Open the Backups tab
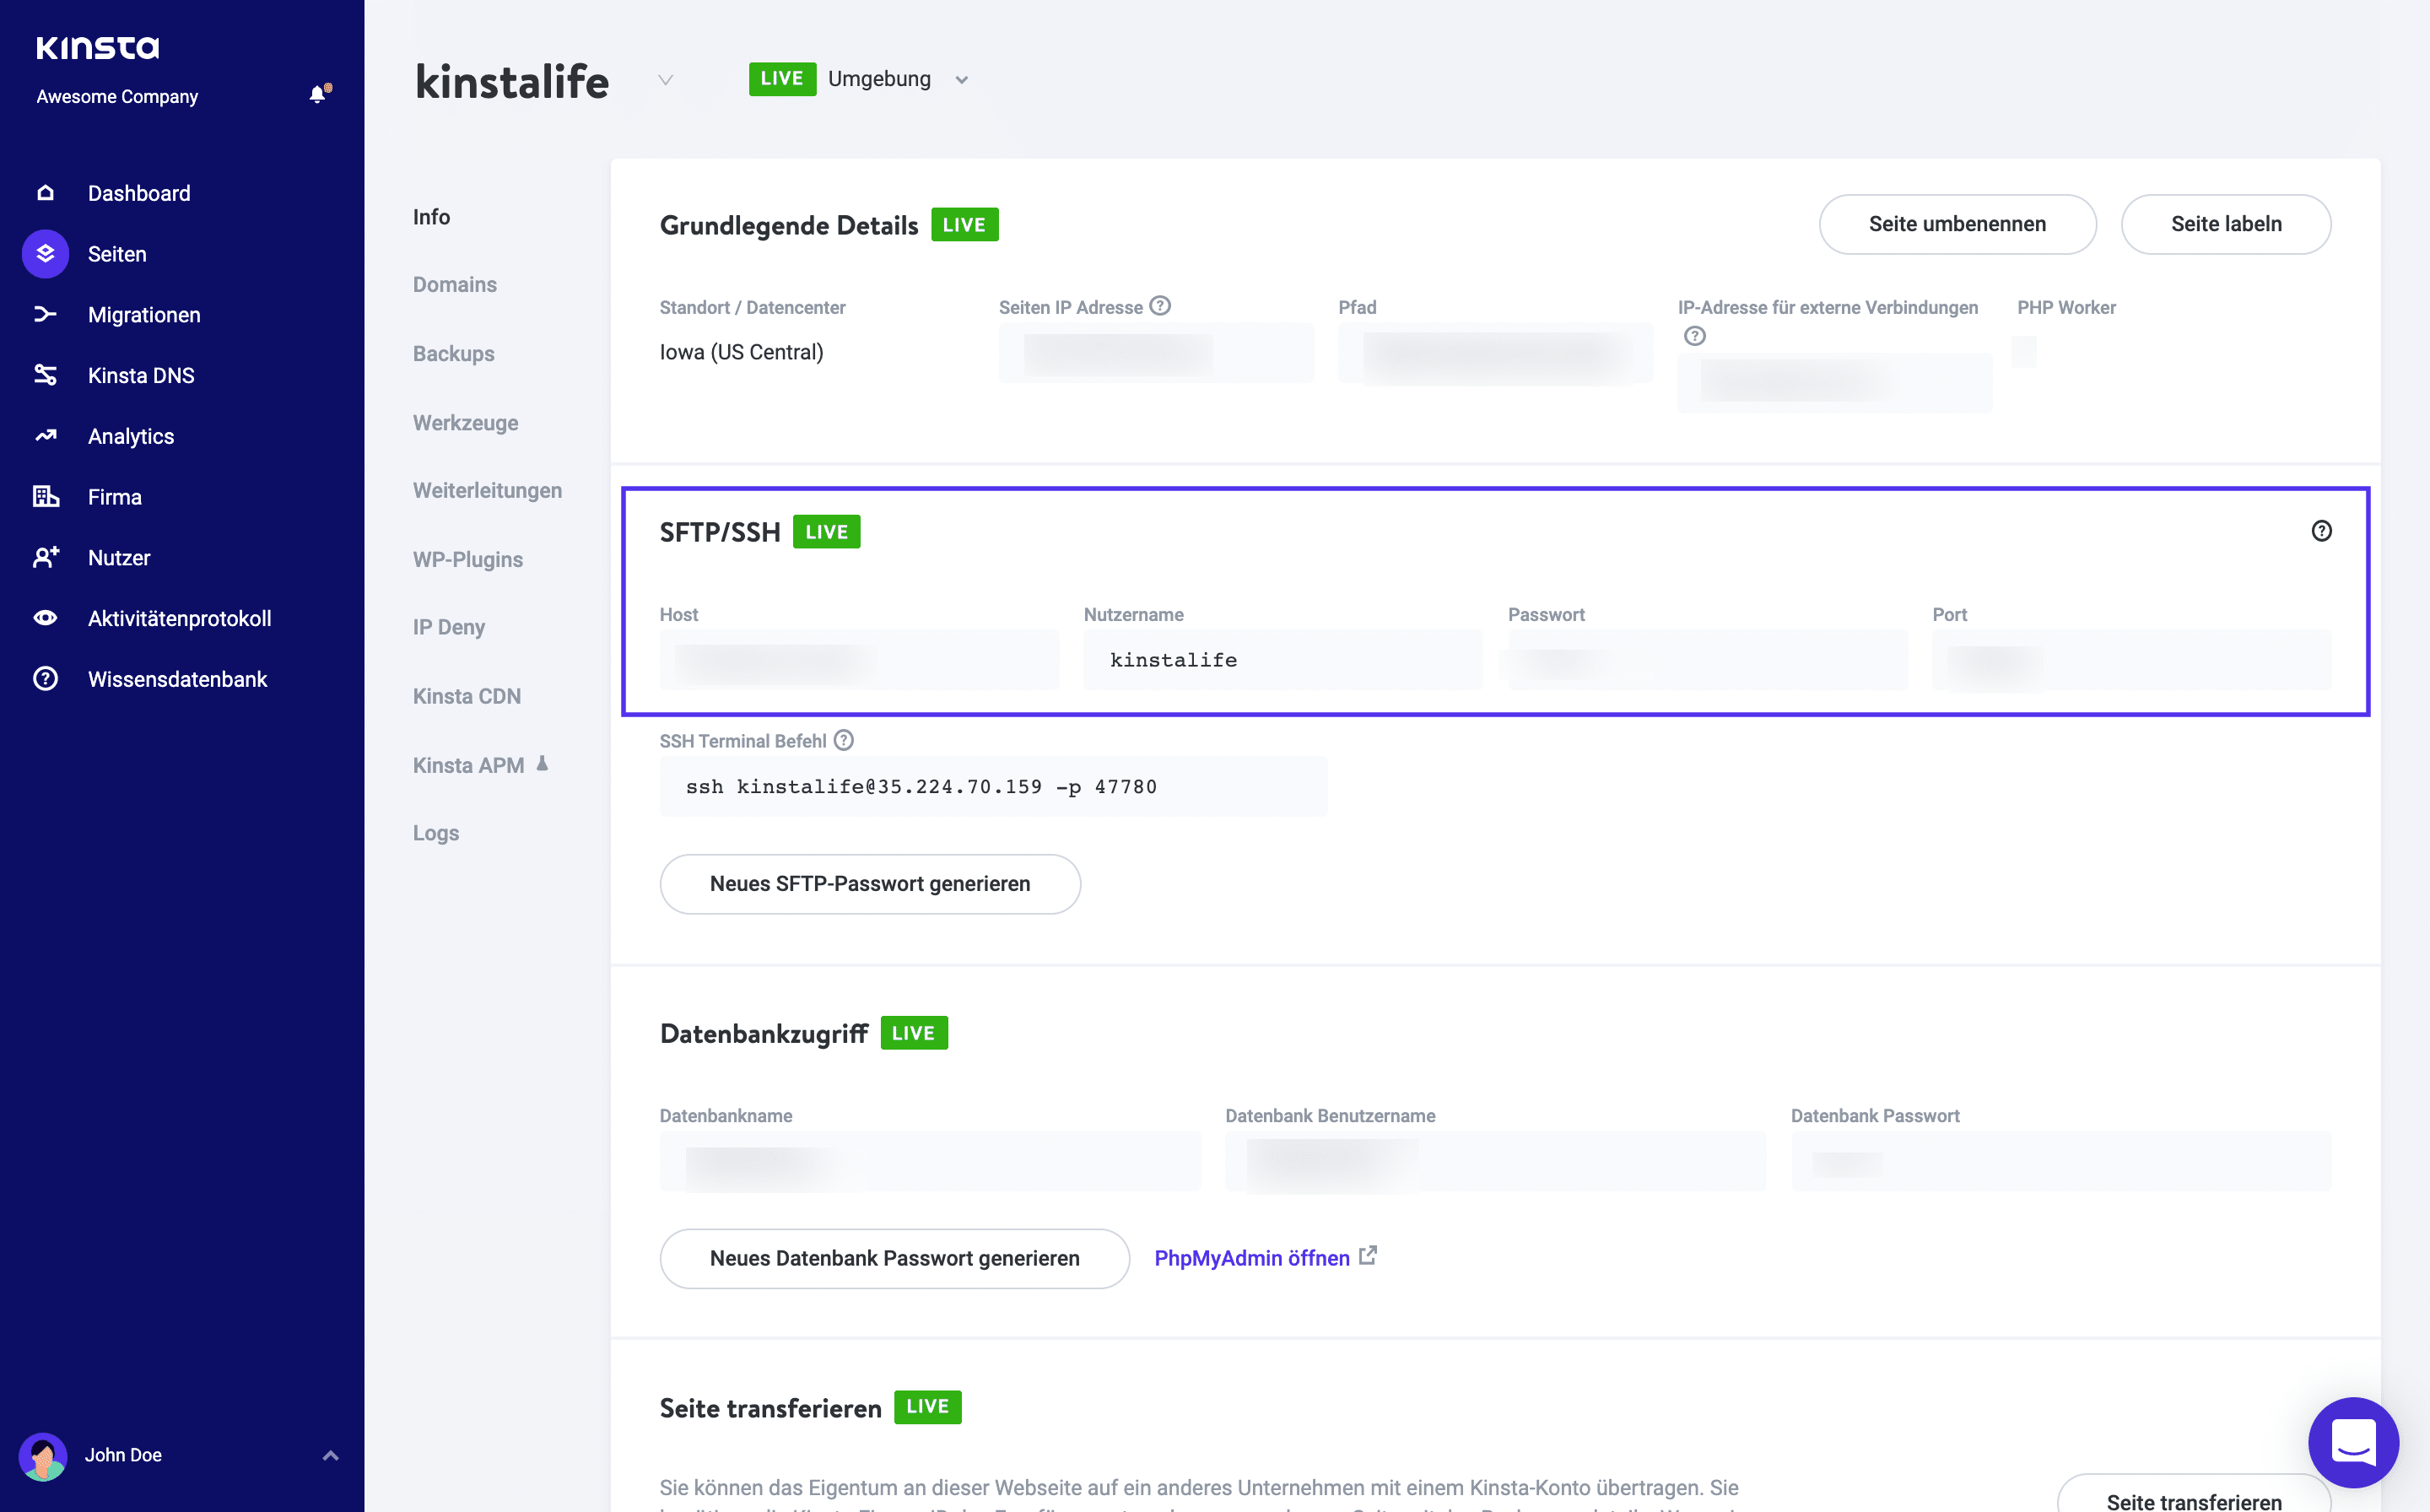 pos(453,353)
